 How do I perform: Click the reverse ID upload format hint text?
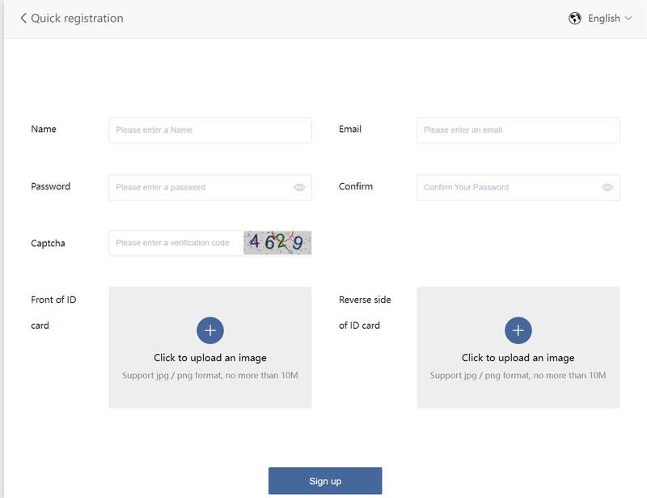tap(518, 375)
